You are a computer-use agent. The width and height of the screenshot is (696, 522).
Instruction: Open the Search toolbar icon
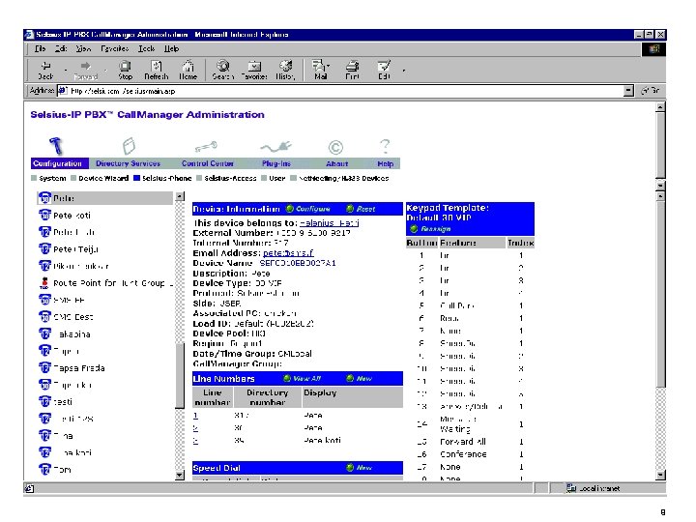pos(222,71)
